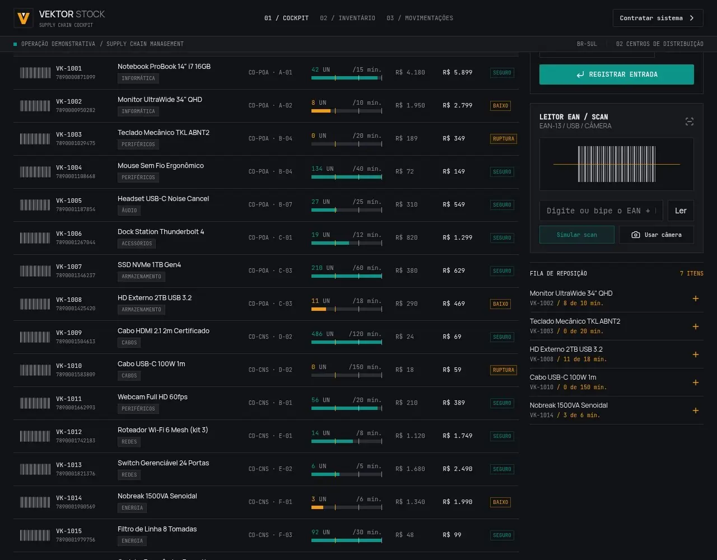Click plus icon for Cabo USB-C 100W 1m in queue
The height and width of the screenshot is (560, 717).
[x=696, y=382]
